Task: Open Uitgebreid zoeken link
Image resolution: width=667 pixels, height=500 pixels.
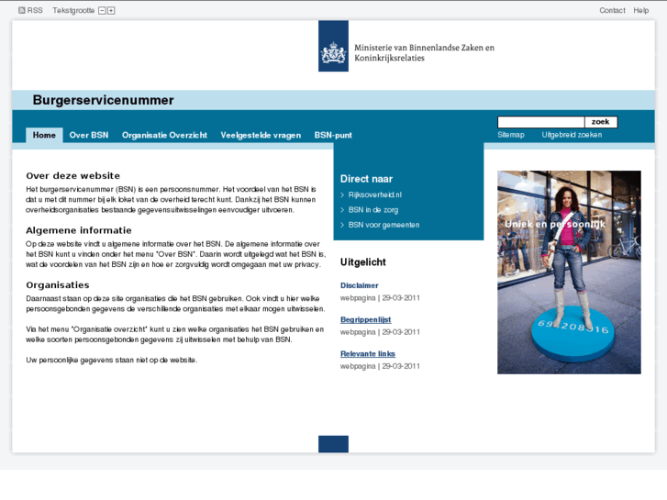Action: [x=572, y=135]
